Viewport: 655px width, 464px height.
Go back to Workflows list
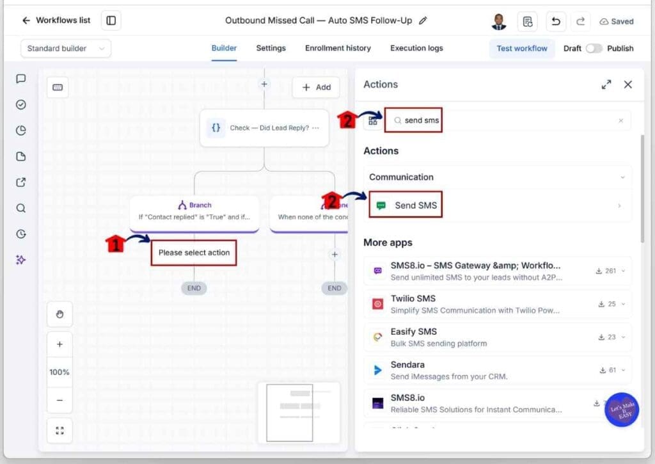[x=56, y=20]
